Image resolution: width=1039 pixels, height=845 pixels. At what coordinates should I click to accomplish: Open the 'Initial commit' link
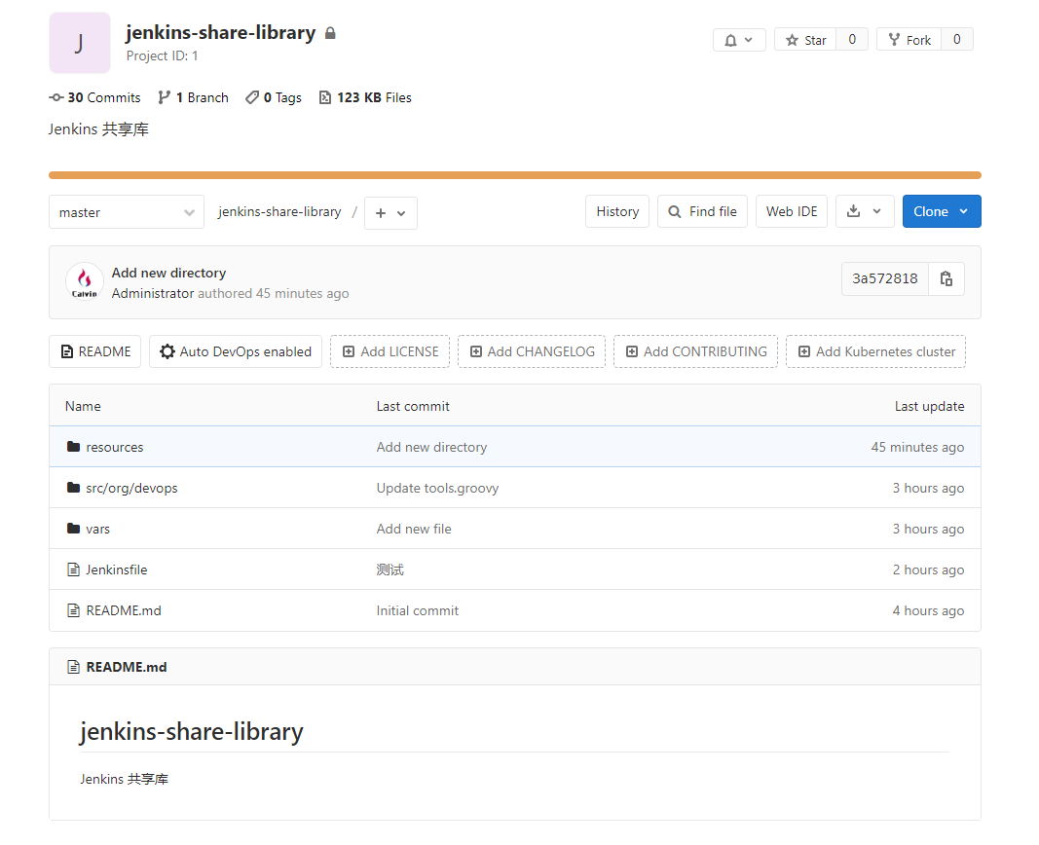(x=418, y=610)
